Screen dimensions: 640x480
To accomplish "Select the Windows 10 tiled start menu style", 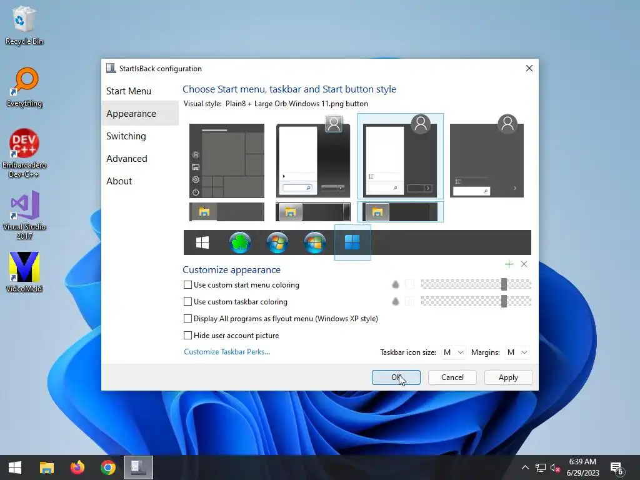I will tap(227, 161).
